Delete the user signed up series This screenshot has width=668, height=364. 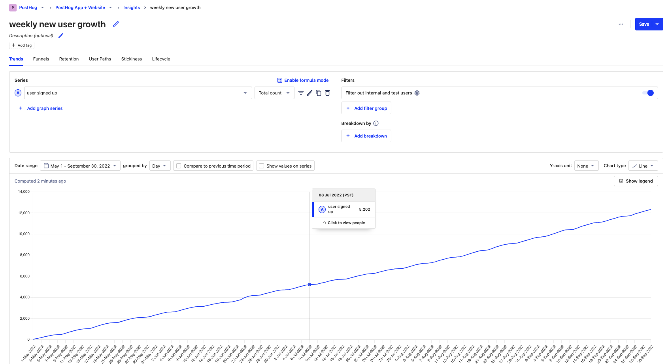coord(327,92)
